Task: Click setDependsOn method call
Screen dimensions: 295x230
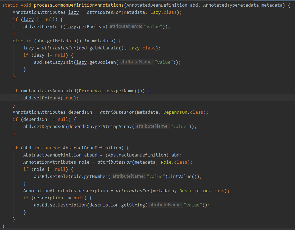Action: click(50, 127)
